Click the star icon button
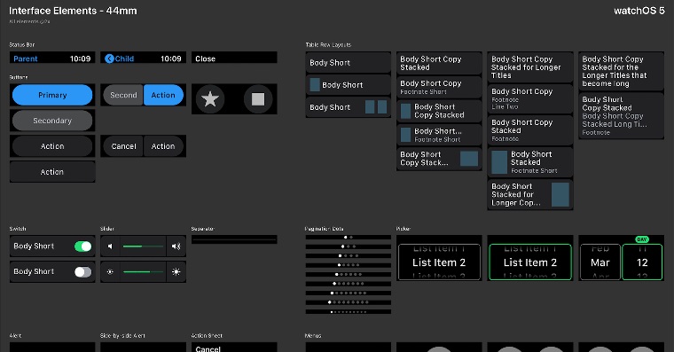 pos(210,99)
